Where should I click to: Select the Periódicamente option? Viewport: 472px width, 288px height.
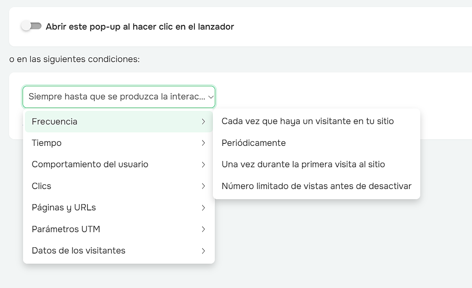316,143
